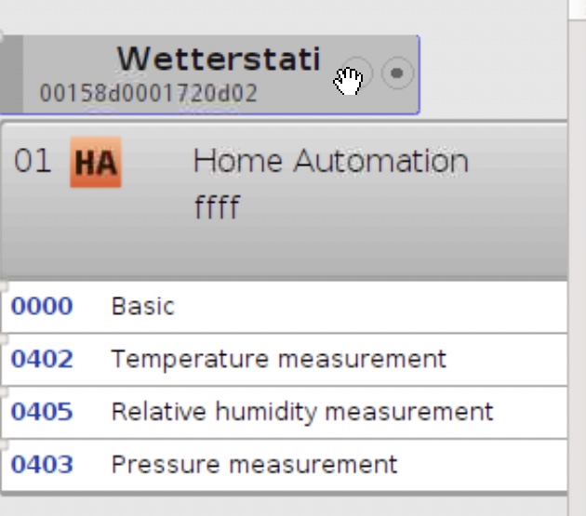Select the Relative humidity measurement cluster

click(301, 411)
